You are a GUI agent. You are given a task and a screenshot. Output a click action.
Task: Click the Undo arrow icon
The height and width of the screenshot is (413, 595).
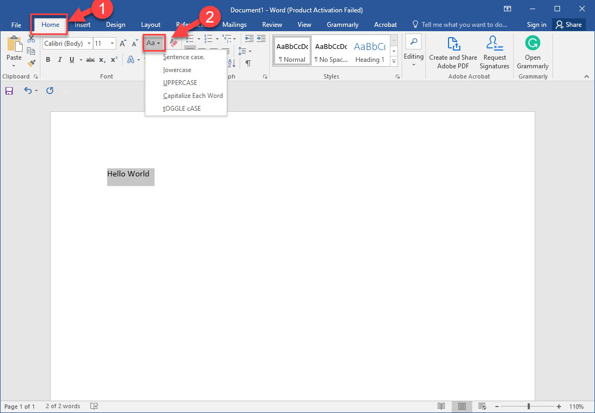coord(27,90)
